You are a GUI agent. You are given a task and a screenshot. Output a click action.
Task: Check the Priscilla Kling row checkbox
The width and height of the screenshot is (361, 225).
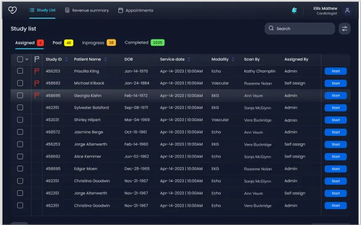coord(20,71)
